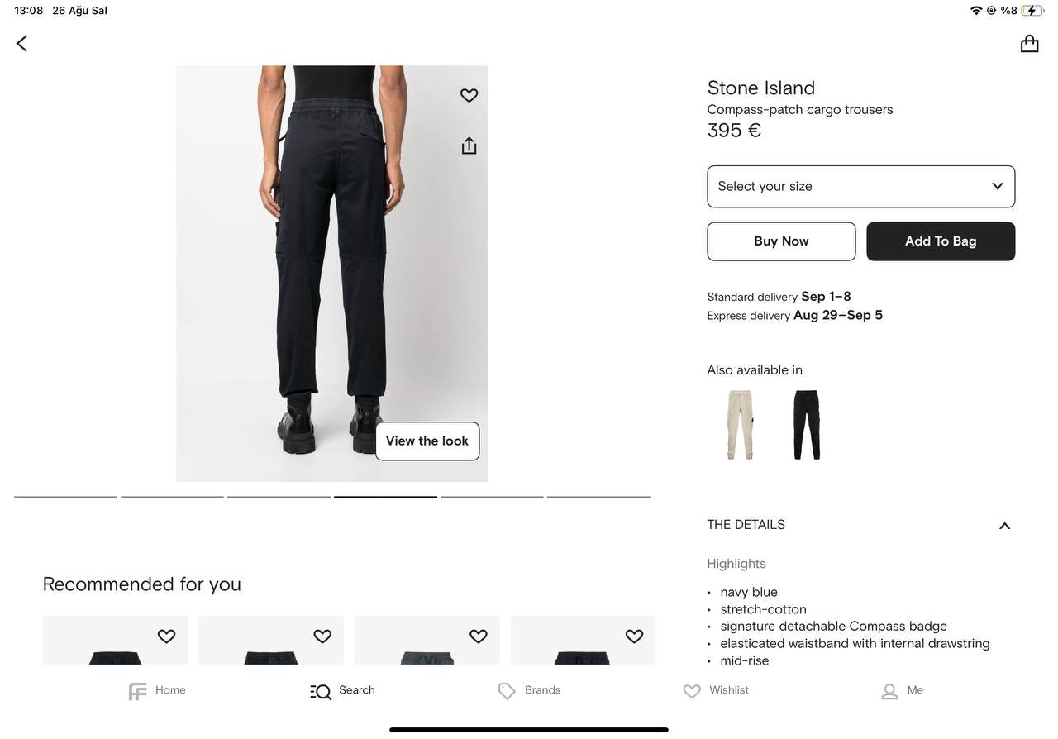This screenshot has width=1058, height=739.
Task: Open the Wishlist tab
Action: tap(716, 691)
